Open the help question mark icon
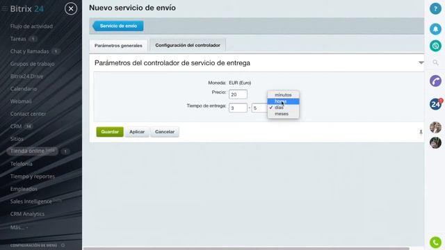The width and height of the screenshot is (445, 250). pyautogui.click(x=435, y=8)
